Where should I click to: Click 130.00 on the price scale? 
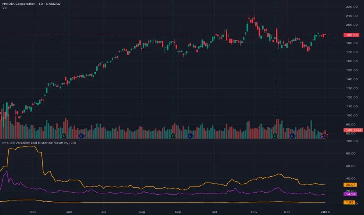point(352,88)
